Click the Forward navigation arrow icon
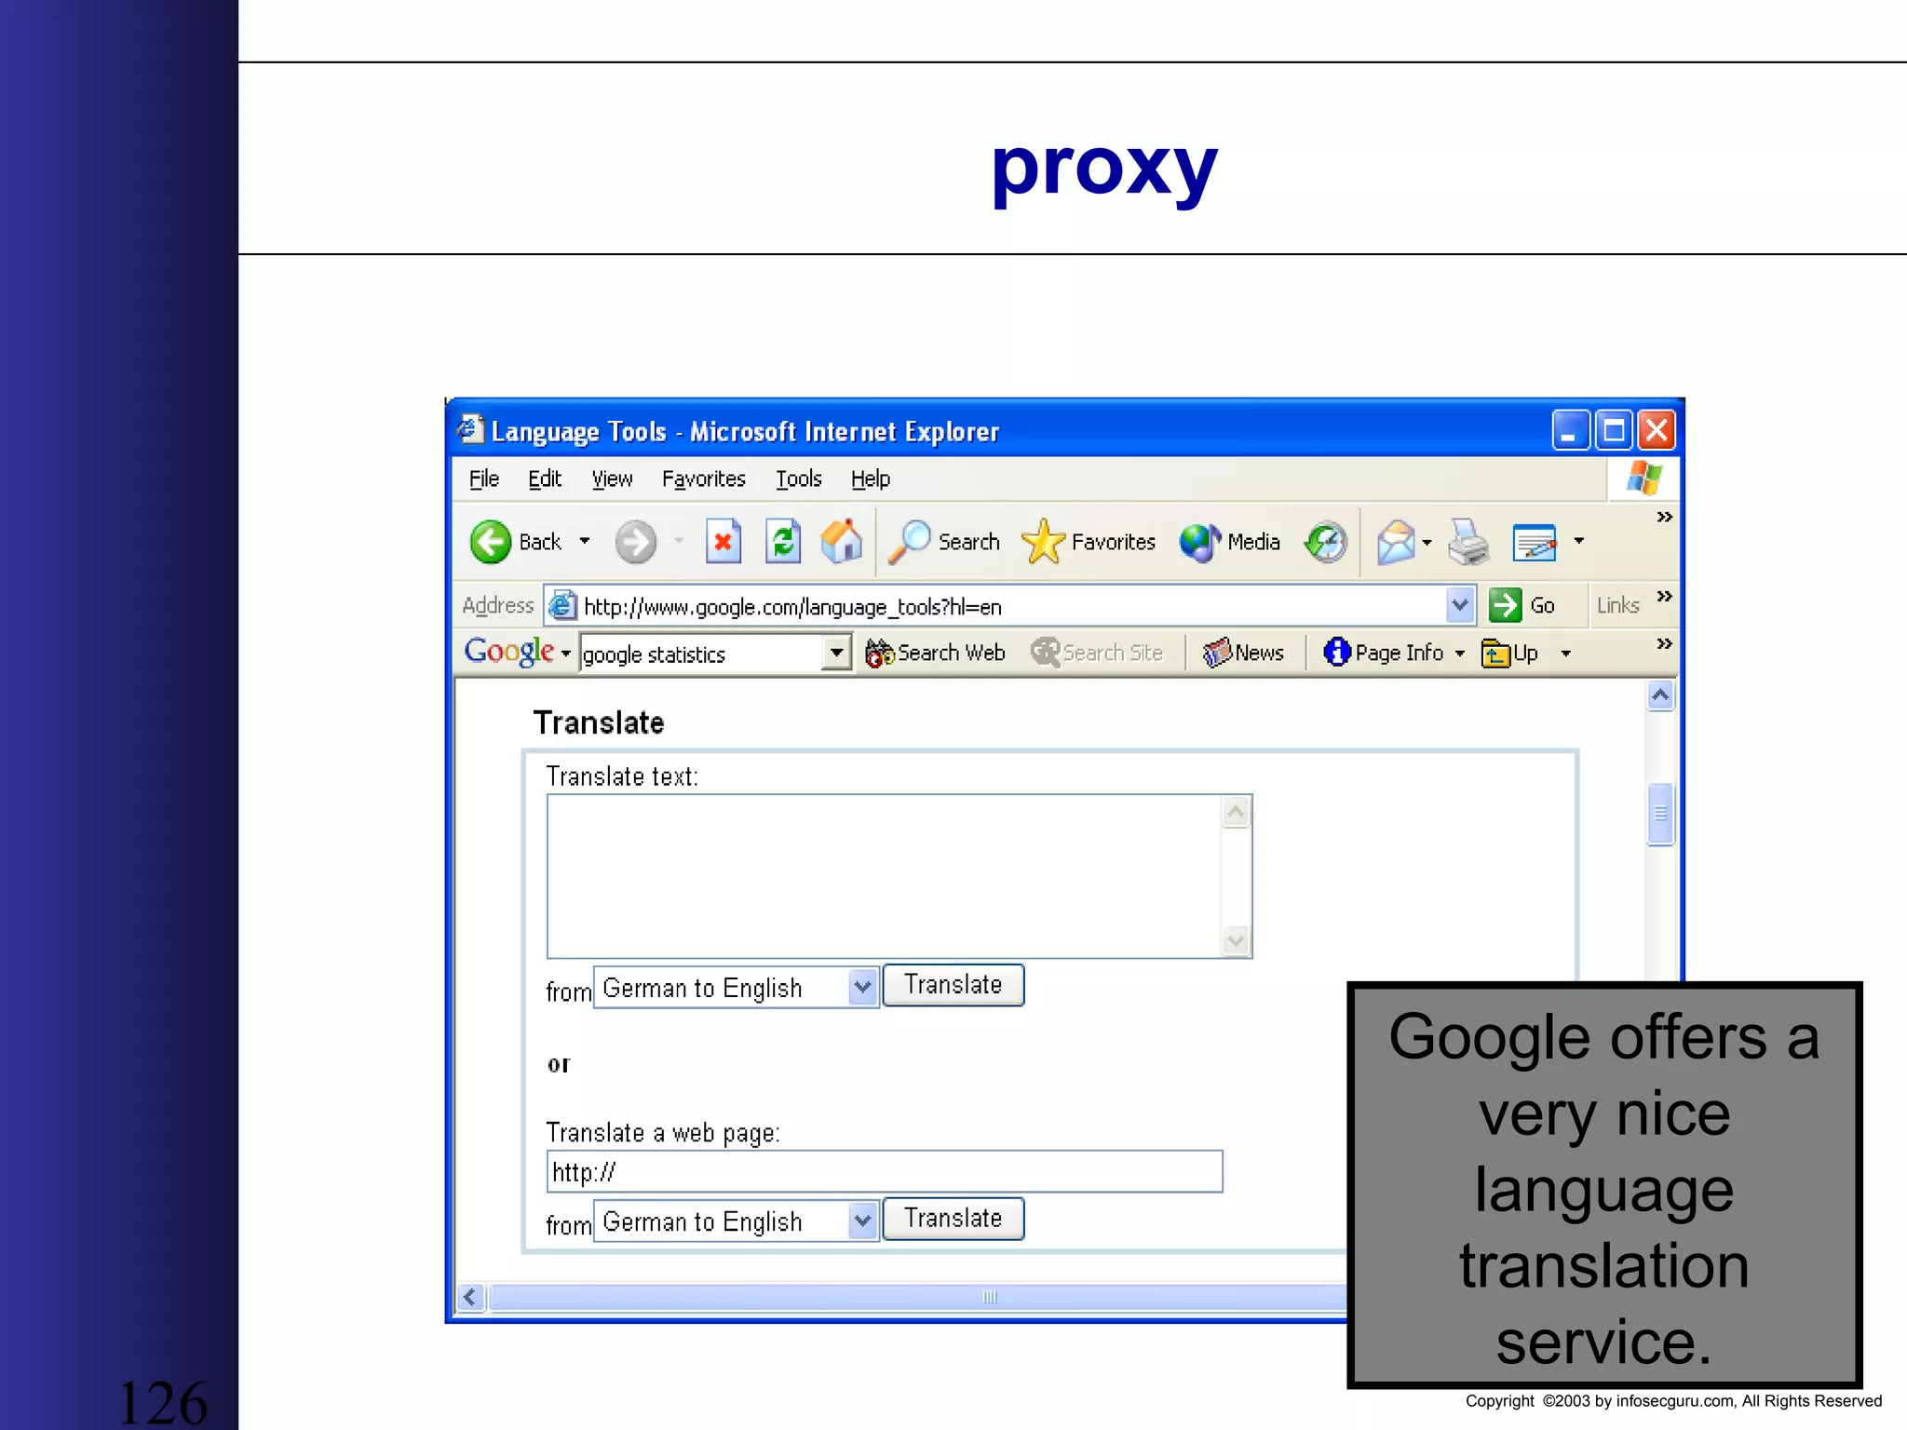This screenshot has width=1907, height=1430. [x=636, y=542]
